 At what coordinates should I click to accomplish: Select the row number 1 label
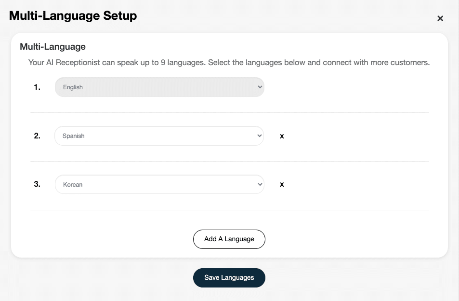click(37, 87)
